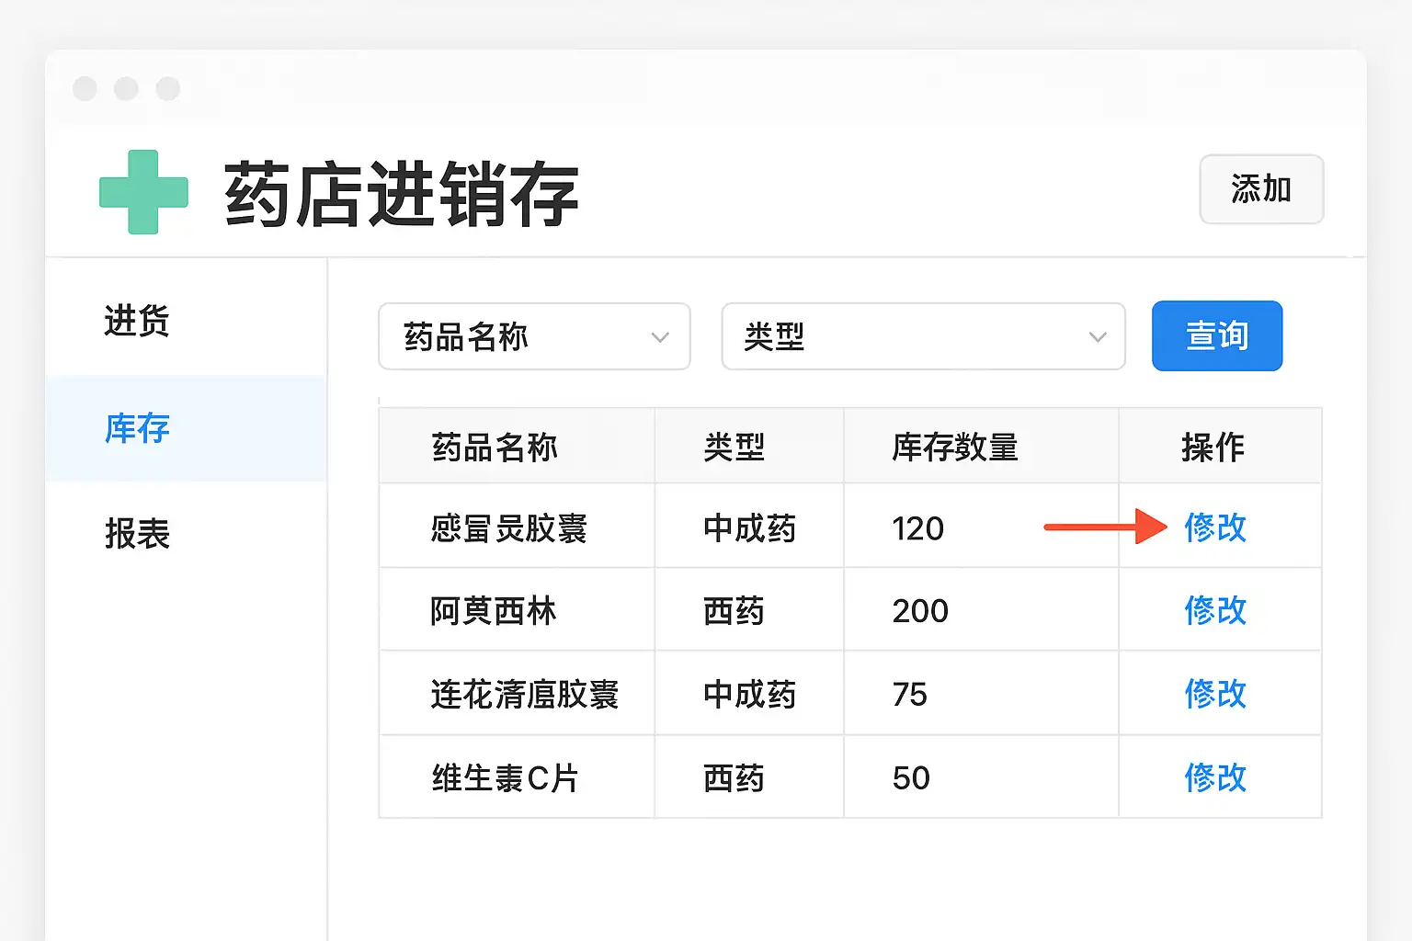
Task: Go to 报表 in the sidebar
Action: (137, 534)
